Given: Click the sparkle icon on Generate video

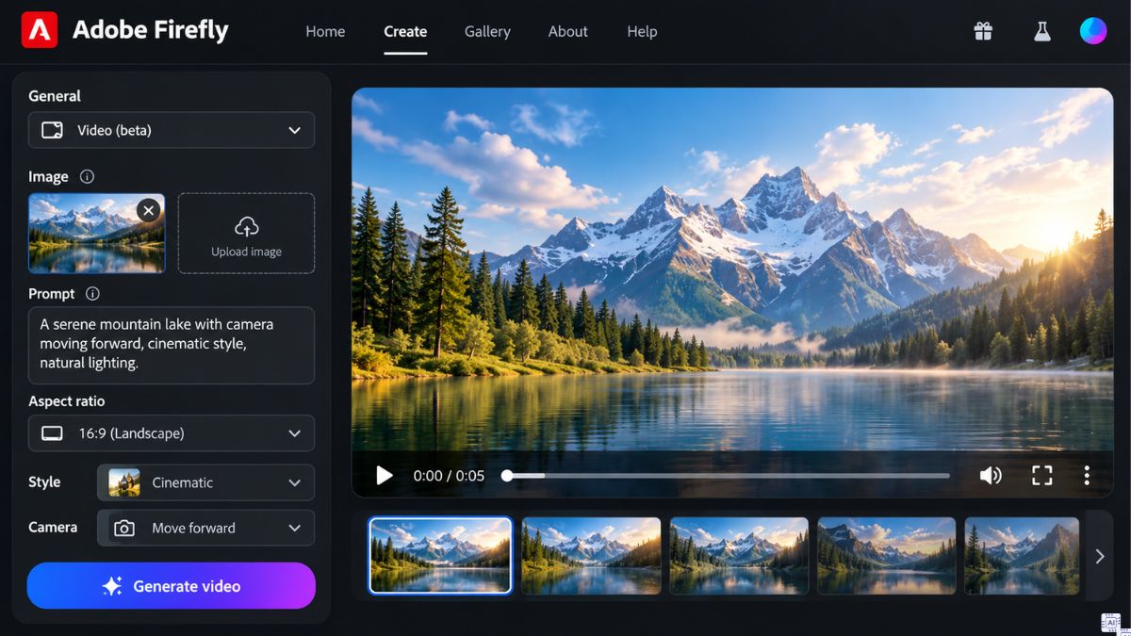Looking at the screenshot, I should [112, 586].
